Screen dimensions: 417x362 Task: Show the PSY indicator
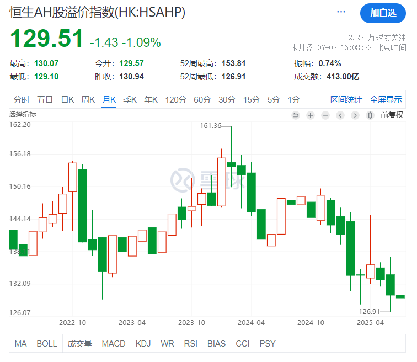[x=268, y=344]
